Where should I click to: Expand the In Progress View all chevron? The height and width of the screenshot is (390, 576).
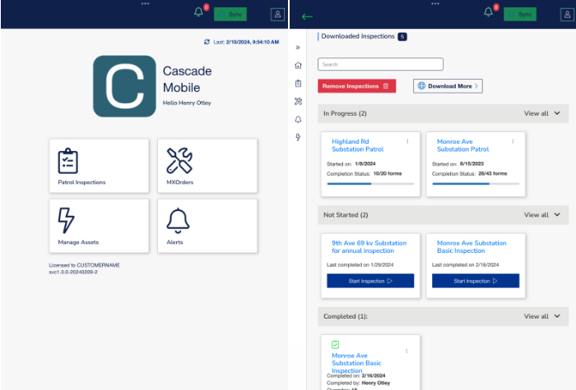tap(557, 113)
